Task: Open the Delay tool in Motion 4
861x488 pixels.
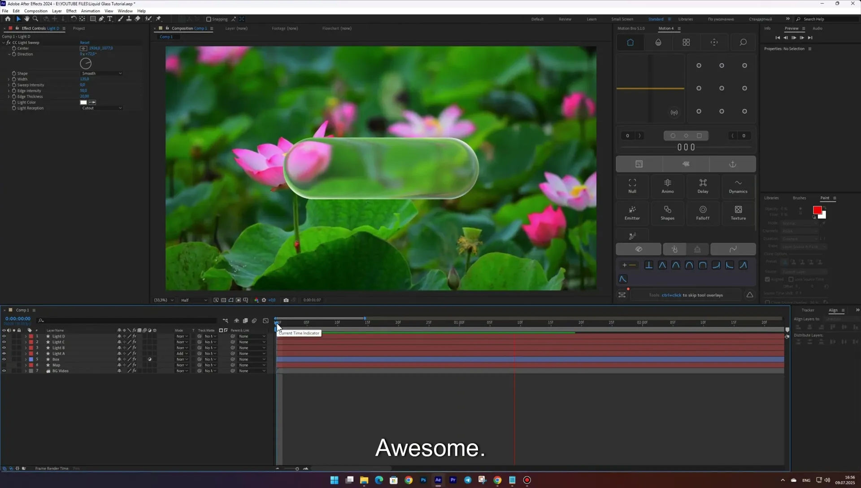Action: coord(703,186)
